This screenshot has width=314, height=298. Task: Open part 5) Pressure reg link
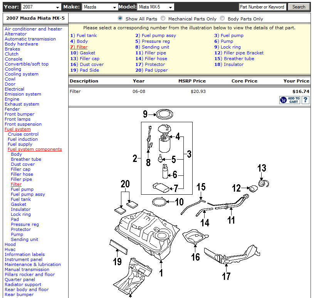pyautogui.click(x=153, y=41)
